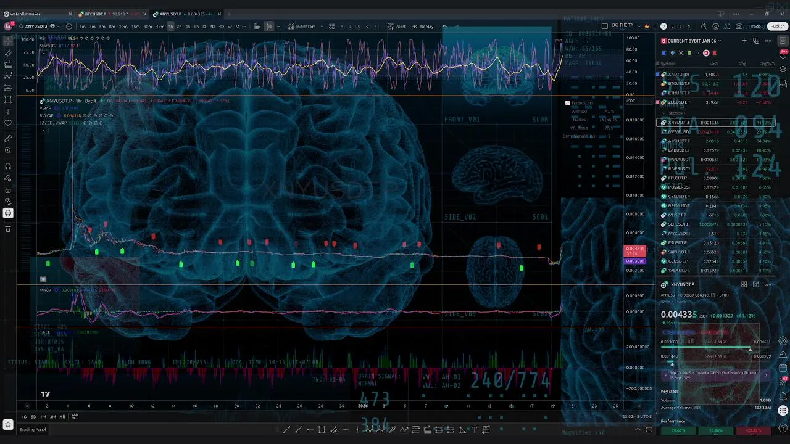The image size is (790, 444).
Task: Select the trend line drawing tool
Action: pyautogui.click(x=8, y=53)
